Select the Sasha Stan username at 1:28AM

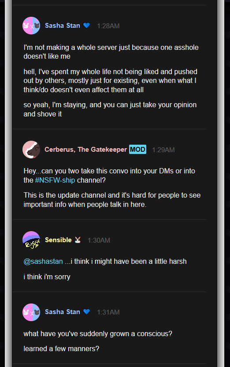point(63,26)
